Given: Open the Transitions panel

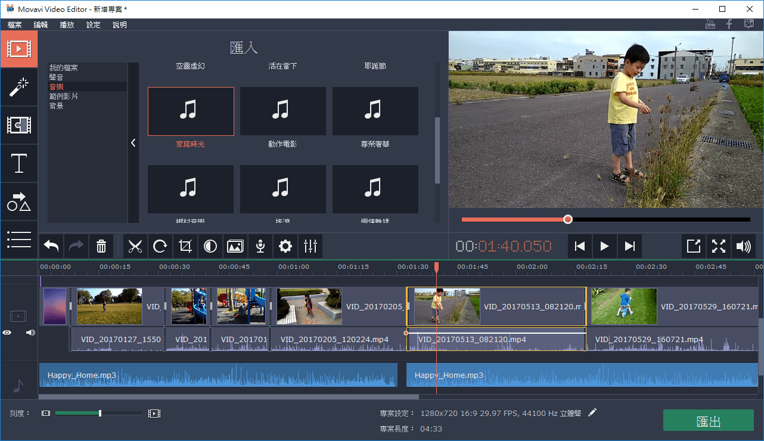Looking at the screenshot, I should tap(19, 125).
